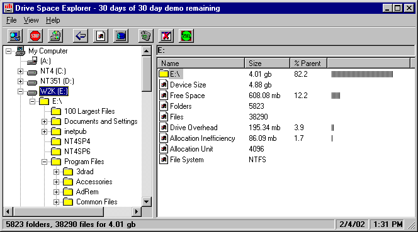
Task: Click the green ZIP toolbar icon
Action: pyautogui.click(x=186, y=36)
